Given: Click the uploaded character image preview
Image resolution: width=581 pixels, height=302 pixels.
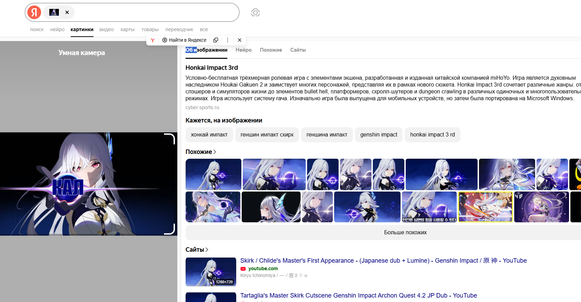Looking at the screenshot, I should click(x=89, y=184).
